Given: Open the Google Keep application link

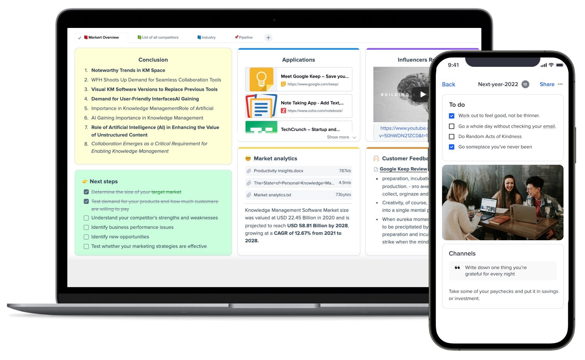Looking at the screenshot, I should click(x=313, y=84).
